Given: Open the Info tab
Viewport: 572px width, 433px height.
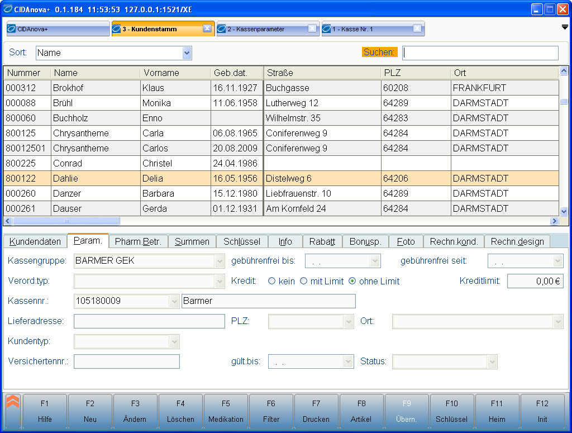Looking at the screenshot, I should coord(285,241).
